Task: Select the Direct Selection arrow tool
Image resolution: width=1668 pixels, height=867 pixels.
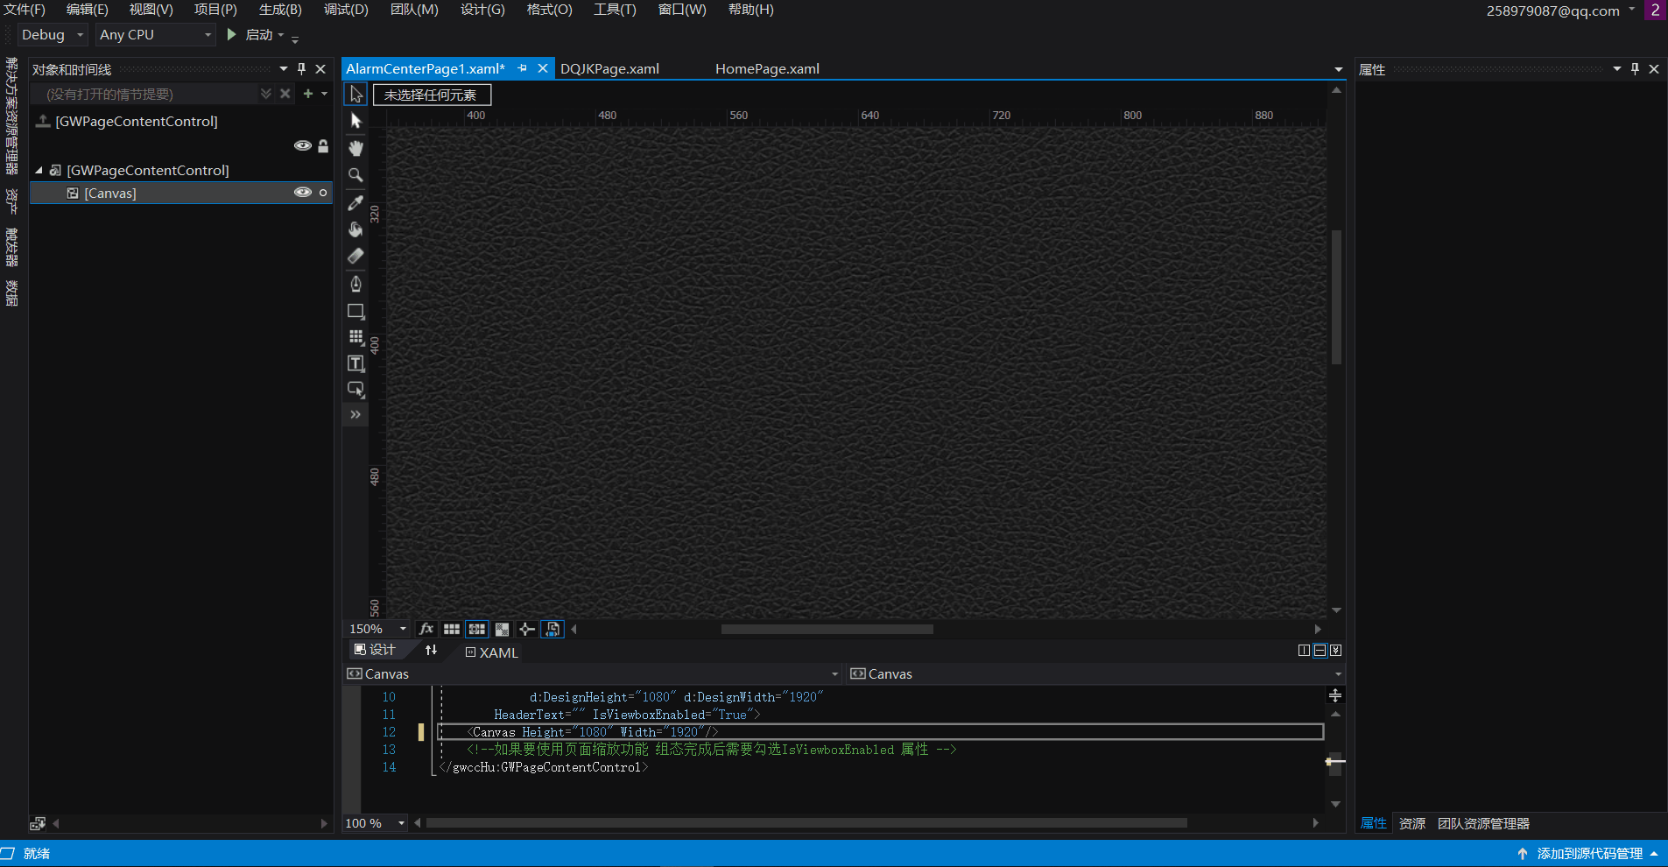Action: 355,121
